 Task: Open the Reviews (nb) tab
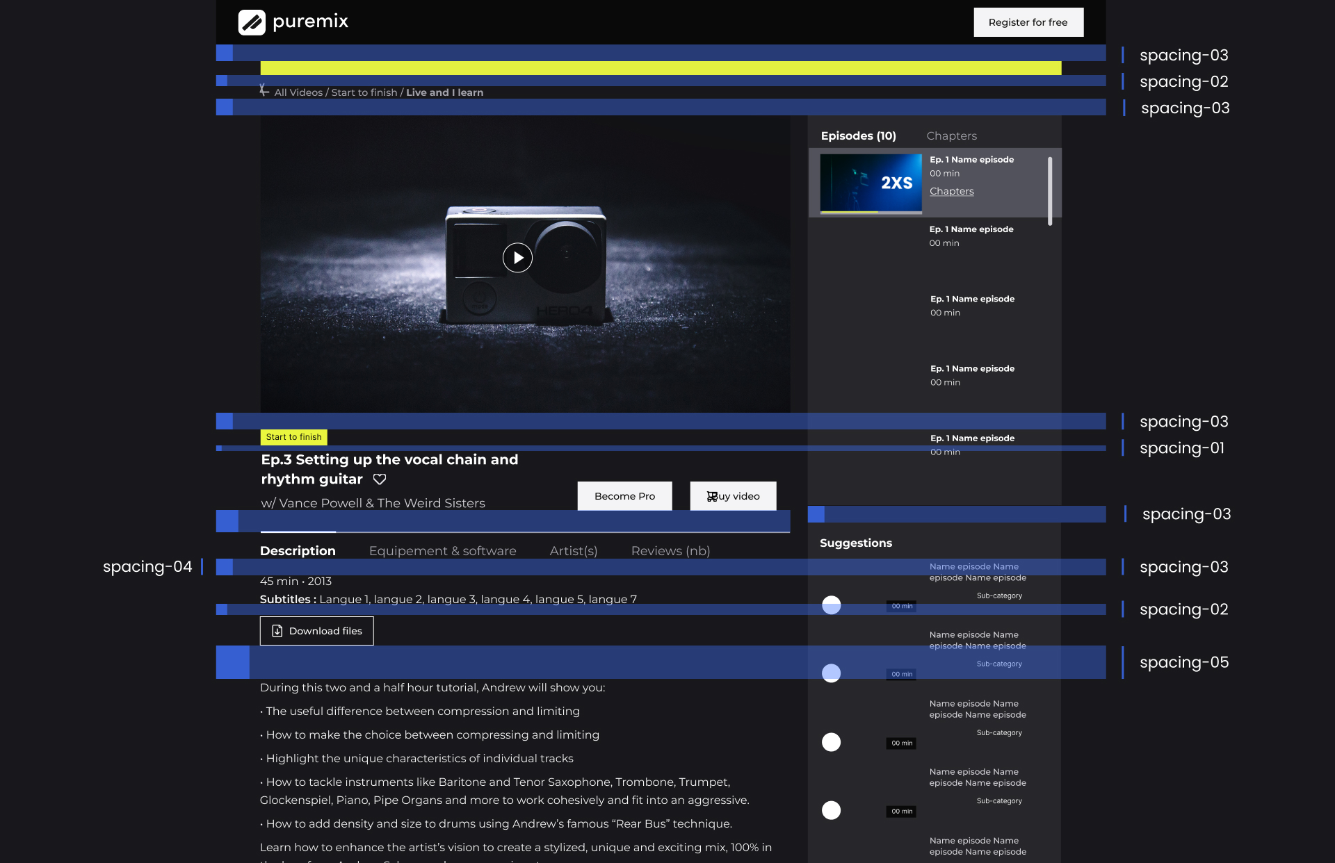[670, 551]
